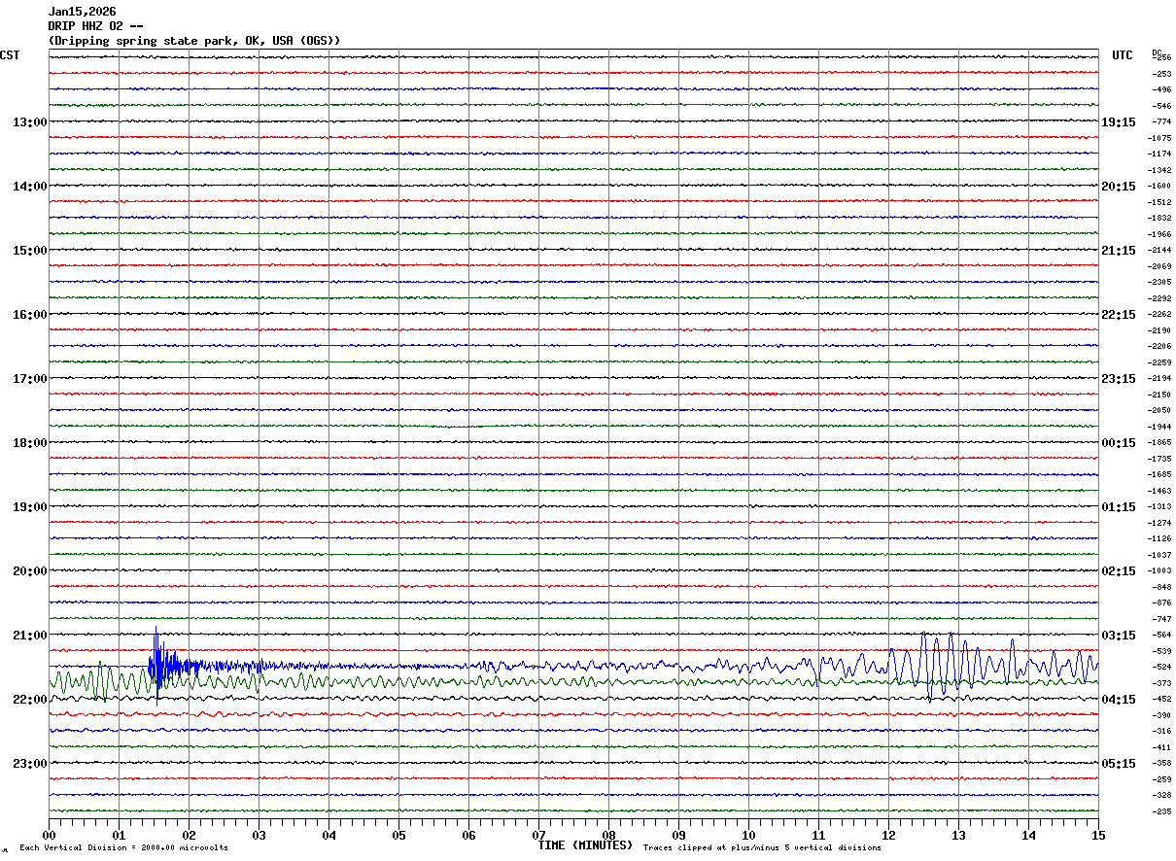Click minute tick label 12 on x-axis
The image size is (1176, 861).
888,835
